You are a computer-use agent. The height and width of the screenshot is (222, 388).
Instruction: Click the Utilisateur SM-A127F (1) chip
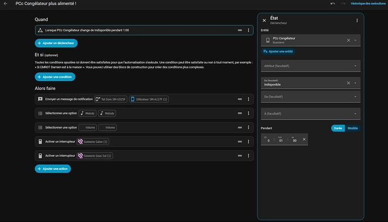(x=148, y=99)
